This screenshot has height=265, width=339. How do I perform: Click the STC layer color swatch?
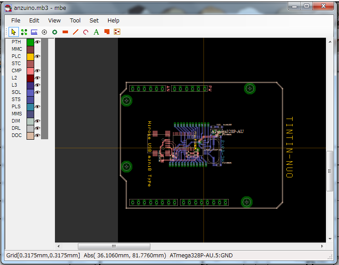30,64
